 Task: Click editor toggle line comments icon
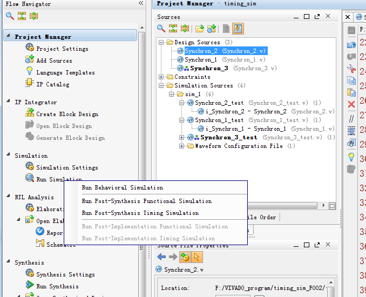[351, 119]
